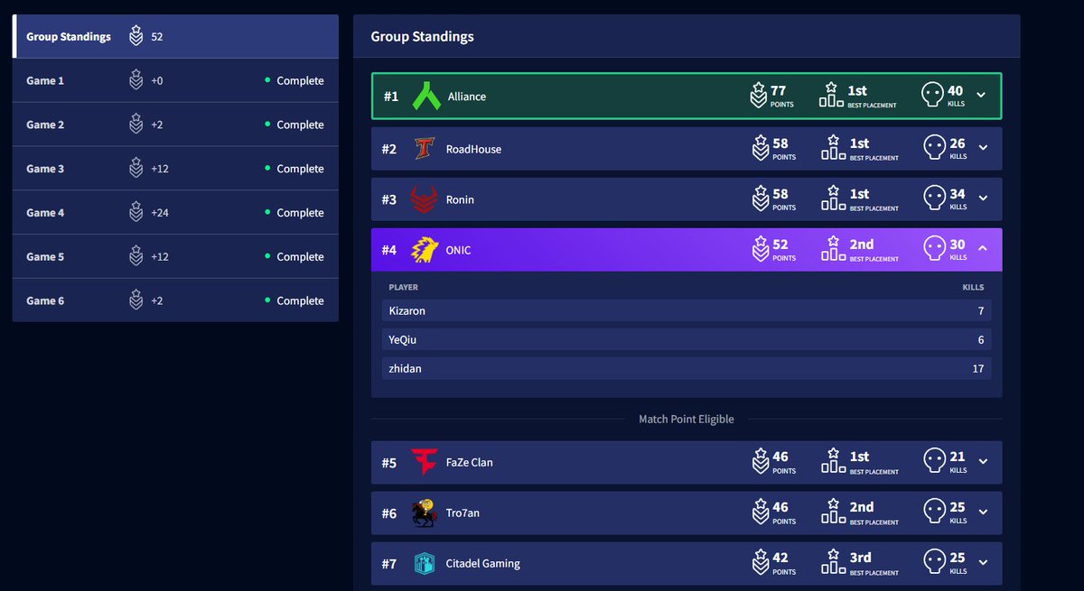The width and height of the screenshot is (1084, 591).
Task: Click the skull kills icon in Alliance row
Action: pos(932,95)
